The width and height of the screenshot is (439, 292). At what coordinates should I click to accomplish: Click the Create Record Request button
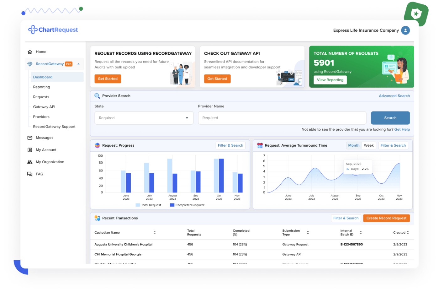pos(386,218)
